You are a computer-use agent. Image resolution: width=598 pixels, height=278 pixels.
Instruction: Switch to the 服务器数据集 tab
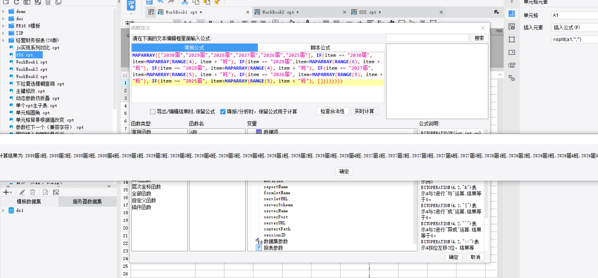(87, 202)
